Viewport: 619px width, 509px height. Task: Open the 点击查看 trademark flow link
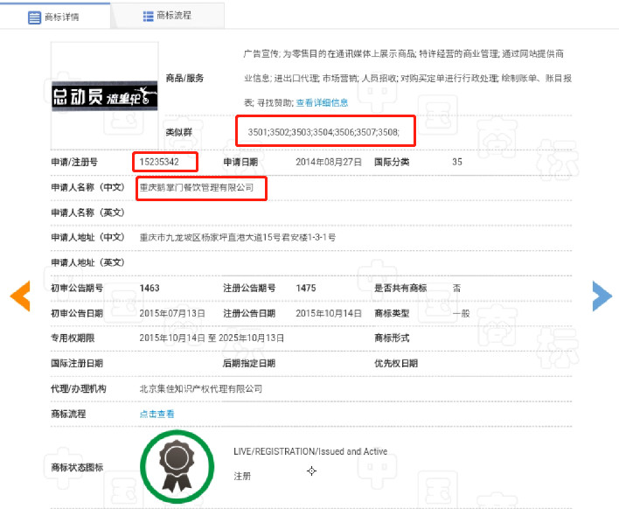(x=156, y=414)
